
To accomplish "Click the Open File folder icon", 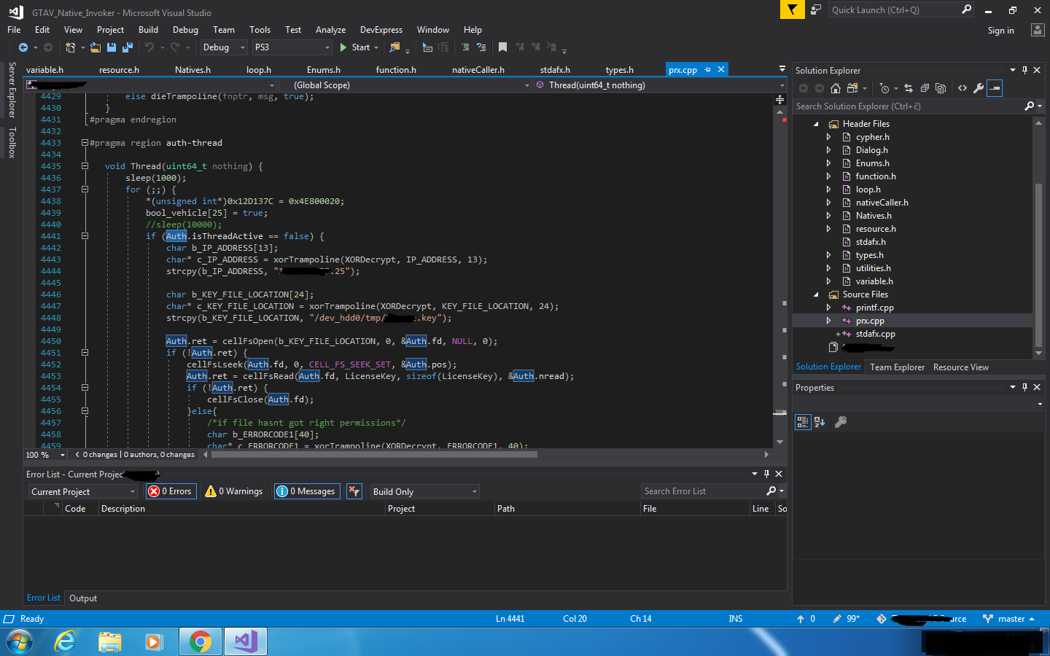I will point(96,47).
